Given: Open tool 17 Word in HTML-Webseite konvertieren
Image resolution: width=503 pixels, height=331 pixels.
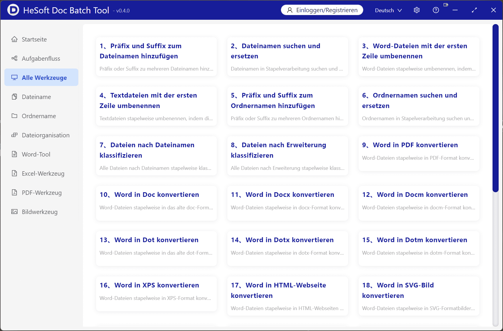Looking at the screenshot, I should pos(288,296).
